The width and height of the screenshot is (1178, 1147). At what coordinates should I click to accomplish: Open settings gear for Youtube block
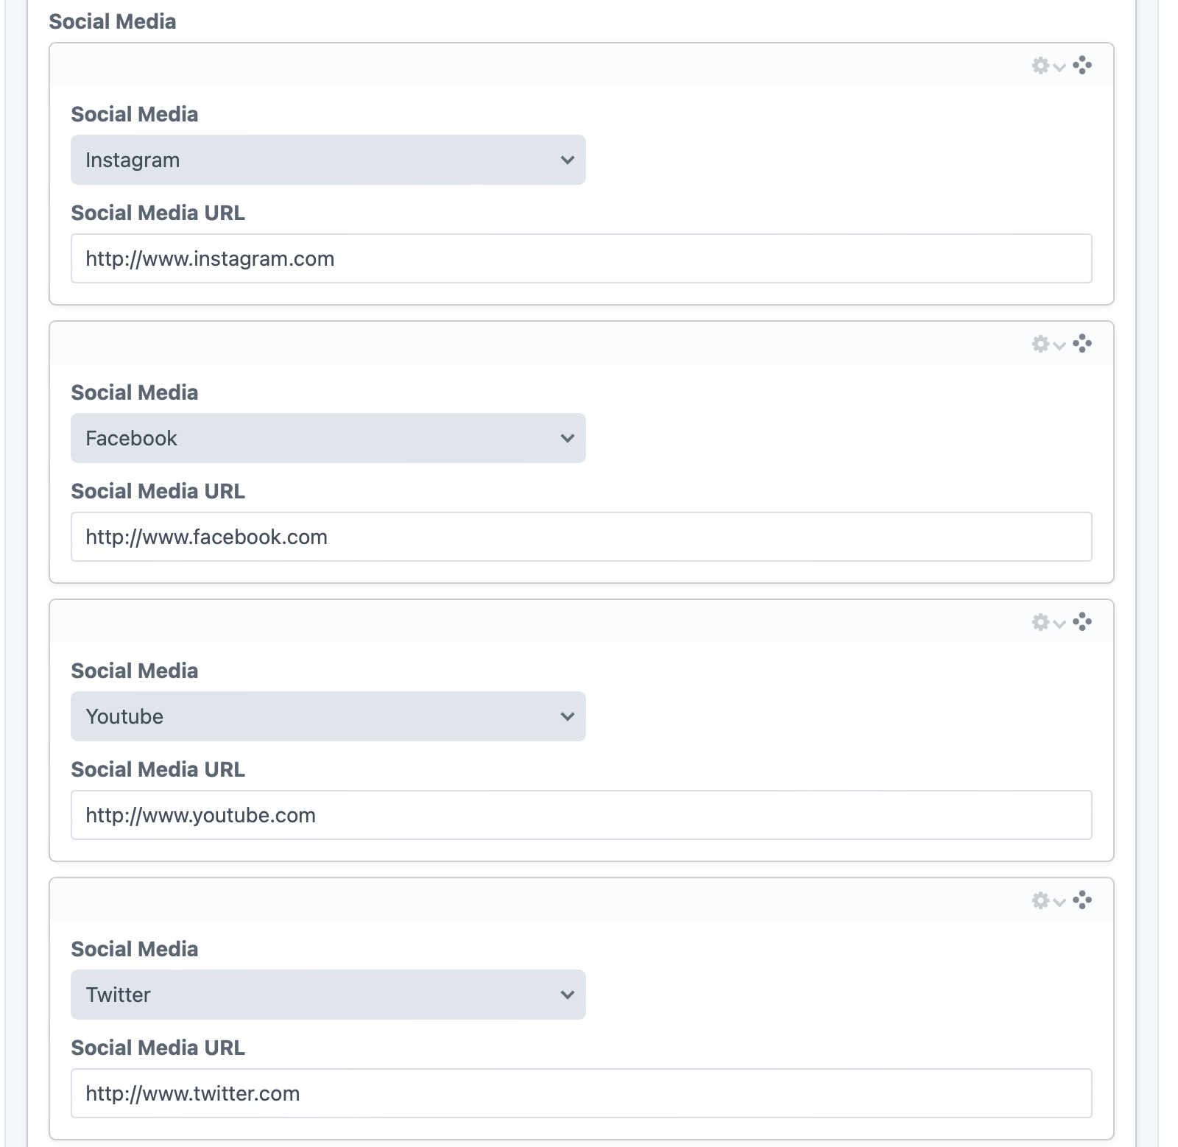[x=1047, y=623]
